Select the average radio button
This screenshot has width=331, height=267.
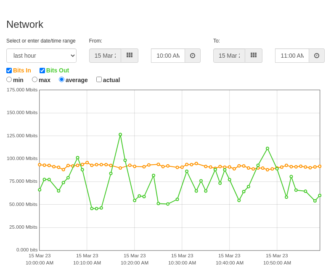[61, 80]
